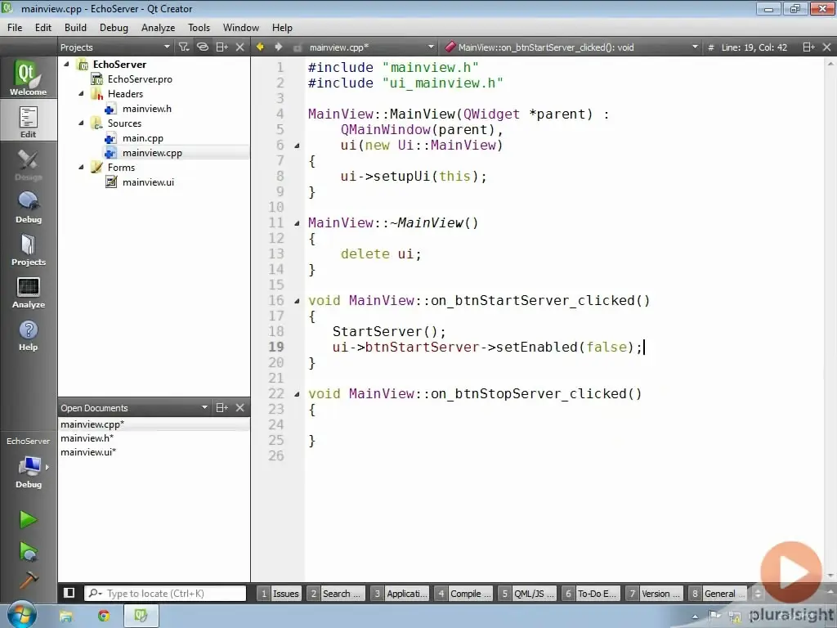Split the Projects side panel
Viewport: 837px width, 628px height.
[222, 47]
